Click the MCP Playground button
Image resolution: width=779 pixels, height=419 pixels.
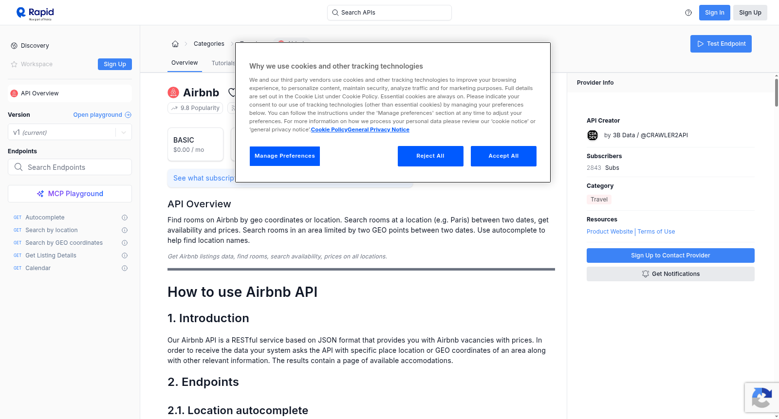click(x=70, y=194)
